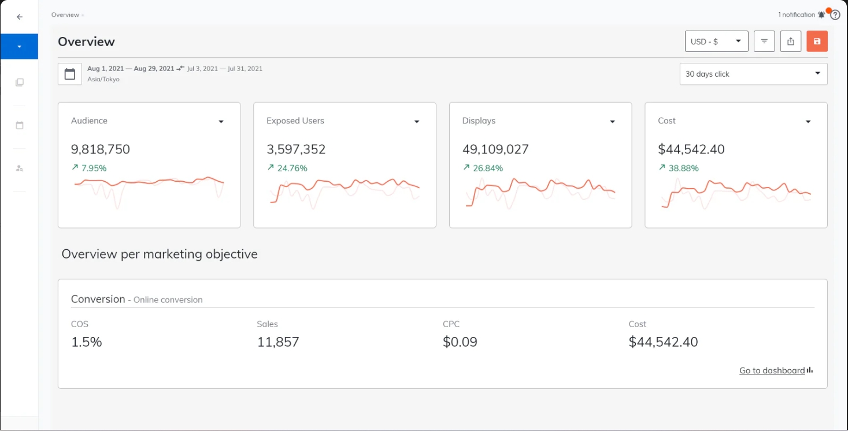Expand the Cost card metric dropdown
Viewport: 848px width, 431px height.
coord(808,122)
